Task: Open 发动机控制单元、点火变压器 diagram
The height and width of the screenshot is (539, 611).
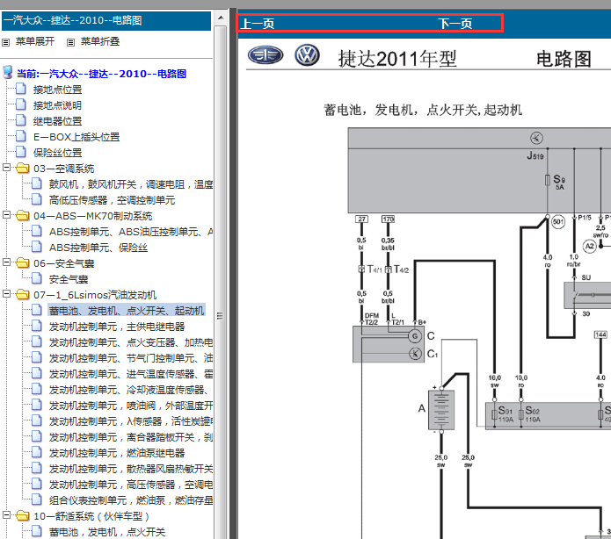Action: [130, 342]
